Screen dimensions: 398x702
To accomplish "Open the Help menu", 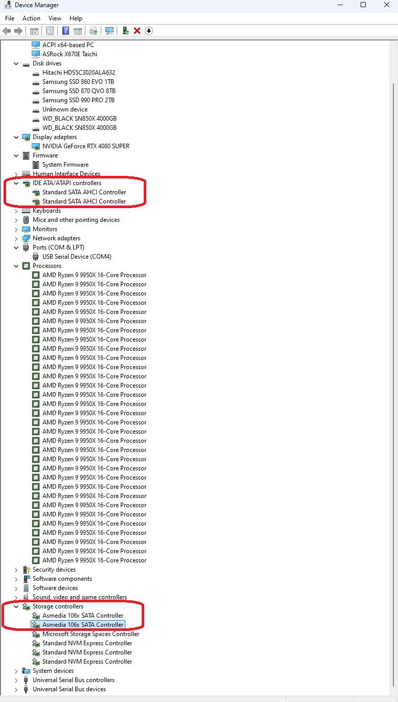I will tap(76, 18).
